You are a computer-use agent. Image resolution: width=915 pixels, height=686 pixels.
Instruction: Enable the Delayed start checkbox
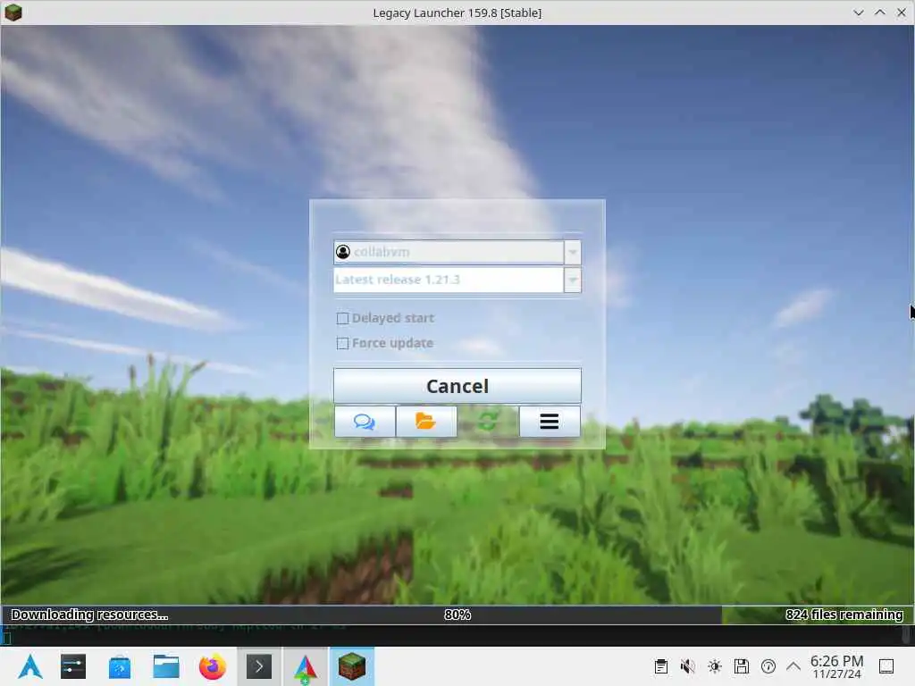[x=342, y=319]
